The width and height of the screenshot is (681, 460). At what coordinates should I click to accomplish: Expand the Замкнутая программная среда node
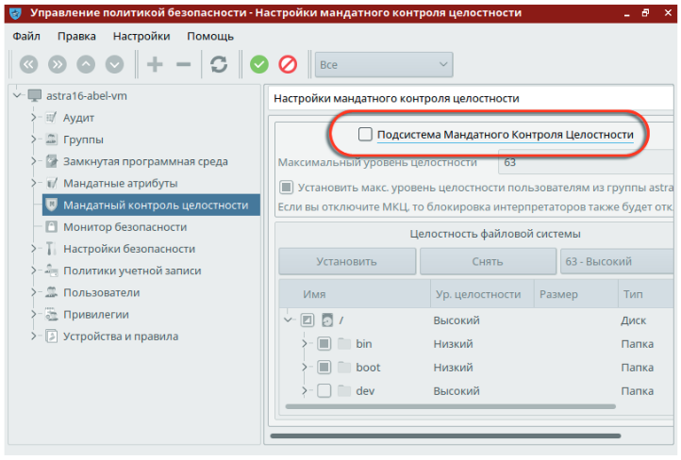[33, 161]
